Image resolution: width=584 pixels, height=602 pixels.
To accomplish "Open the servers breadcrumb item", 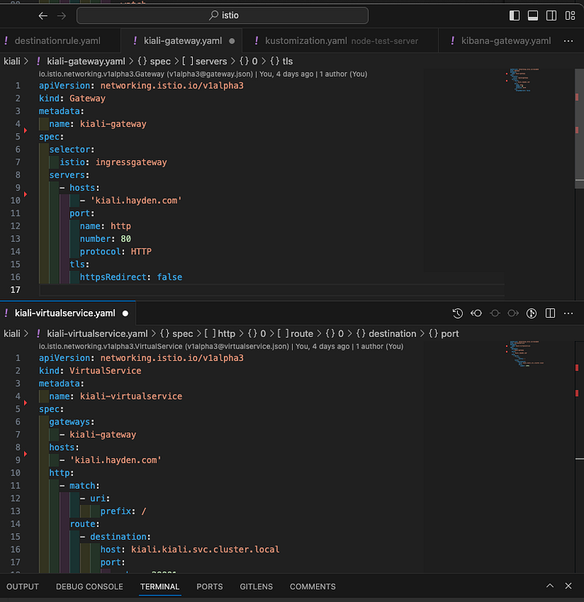I will (x=204, y=61).
